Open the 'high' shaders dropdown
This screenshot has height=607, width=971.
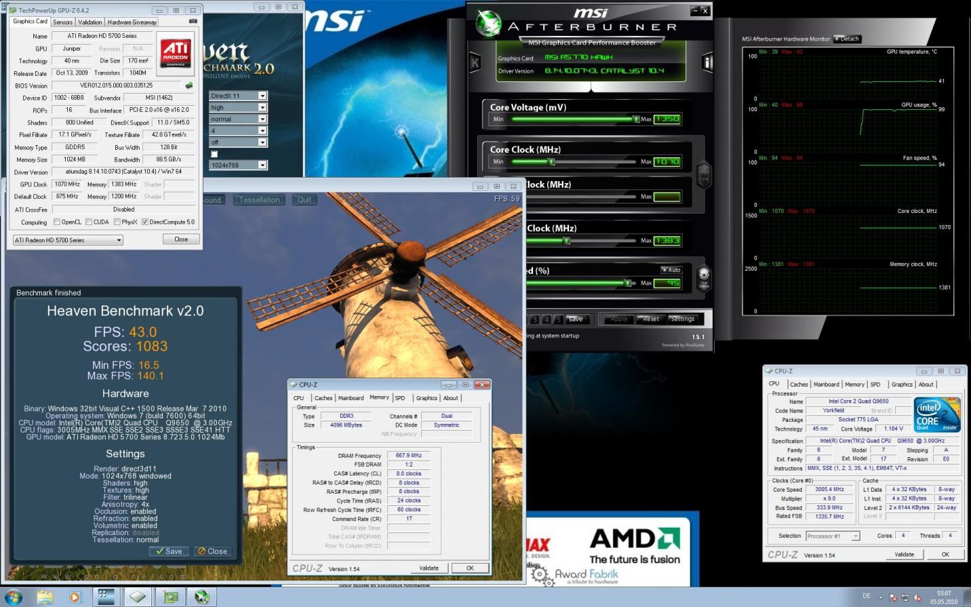[238, 107]
